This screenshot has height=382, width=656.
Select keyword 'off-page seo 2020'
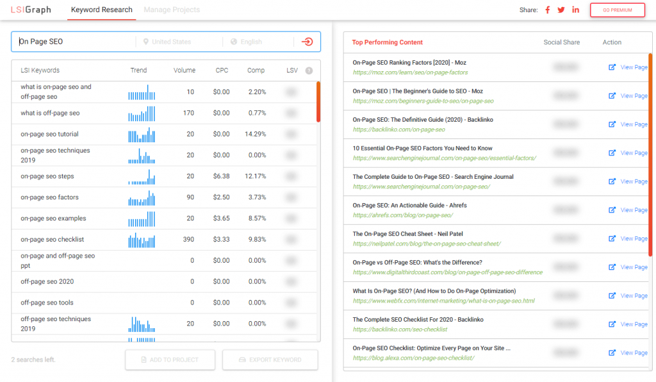click(47, 282)
